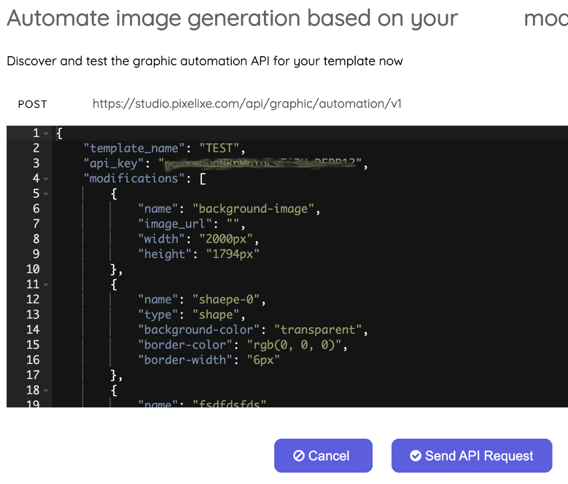Fold the shaepe-0 object at line 11
This screenshot has height=484, width=568.
tap(46, 284)
